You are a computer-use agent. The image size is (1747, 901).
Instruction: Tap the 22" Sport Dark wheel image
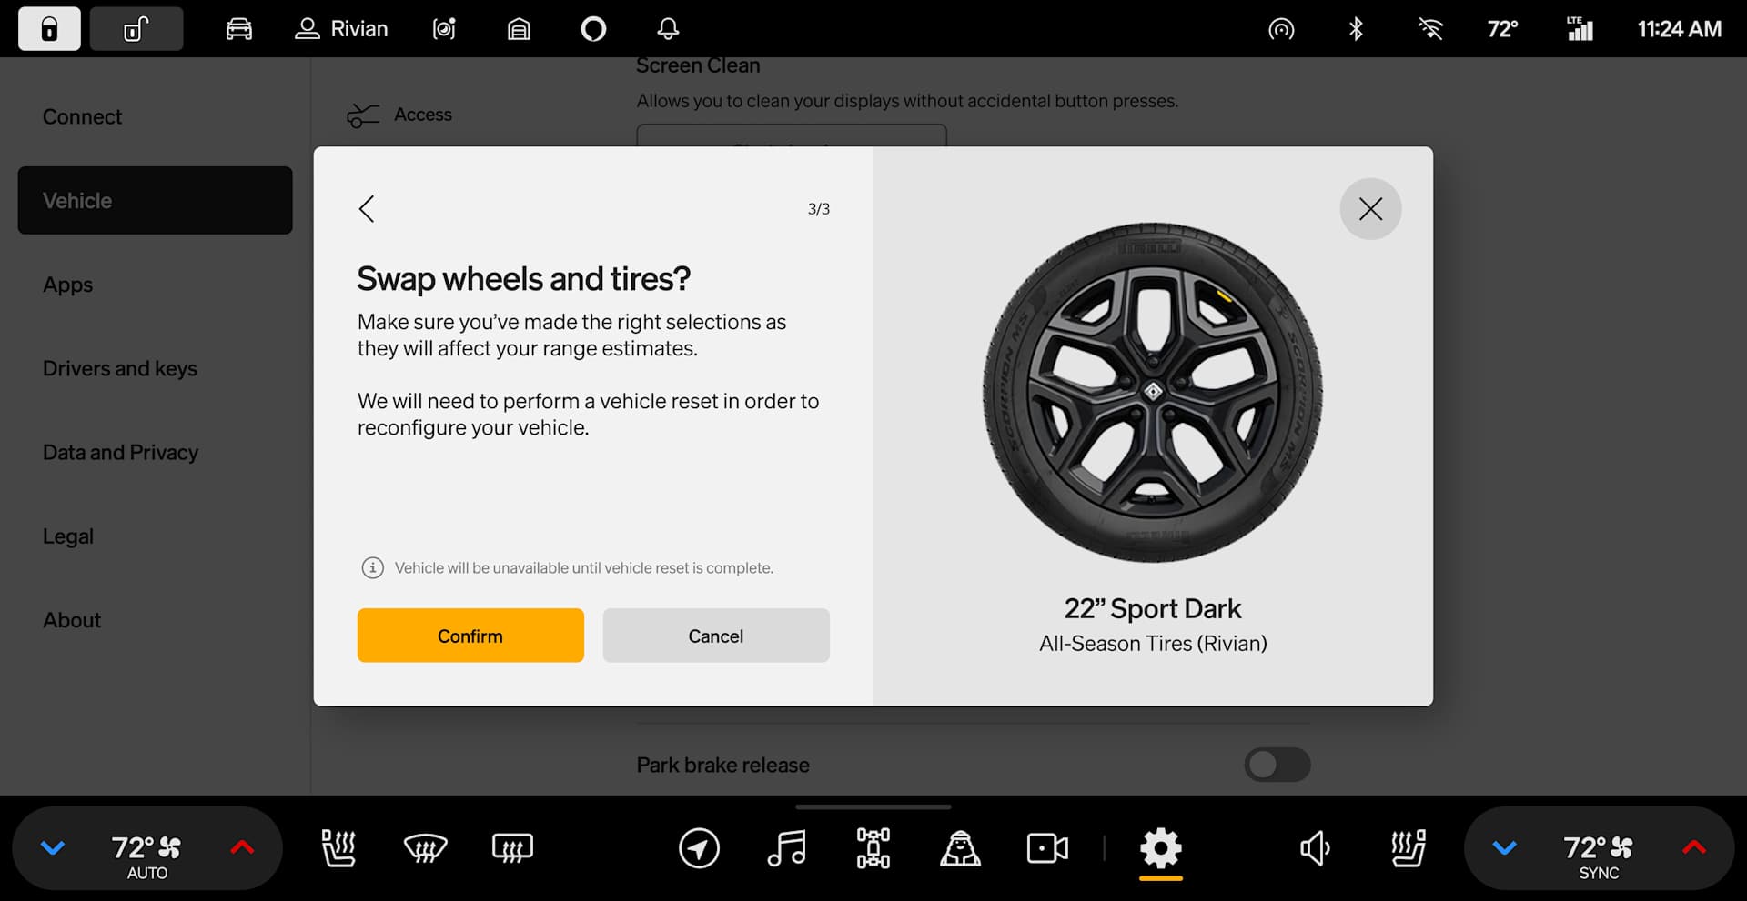(1153, 393)
